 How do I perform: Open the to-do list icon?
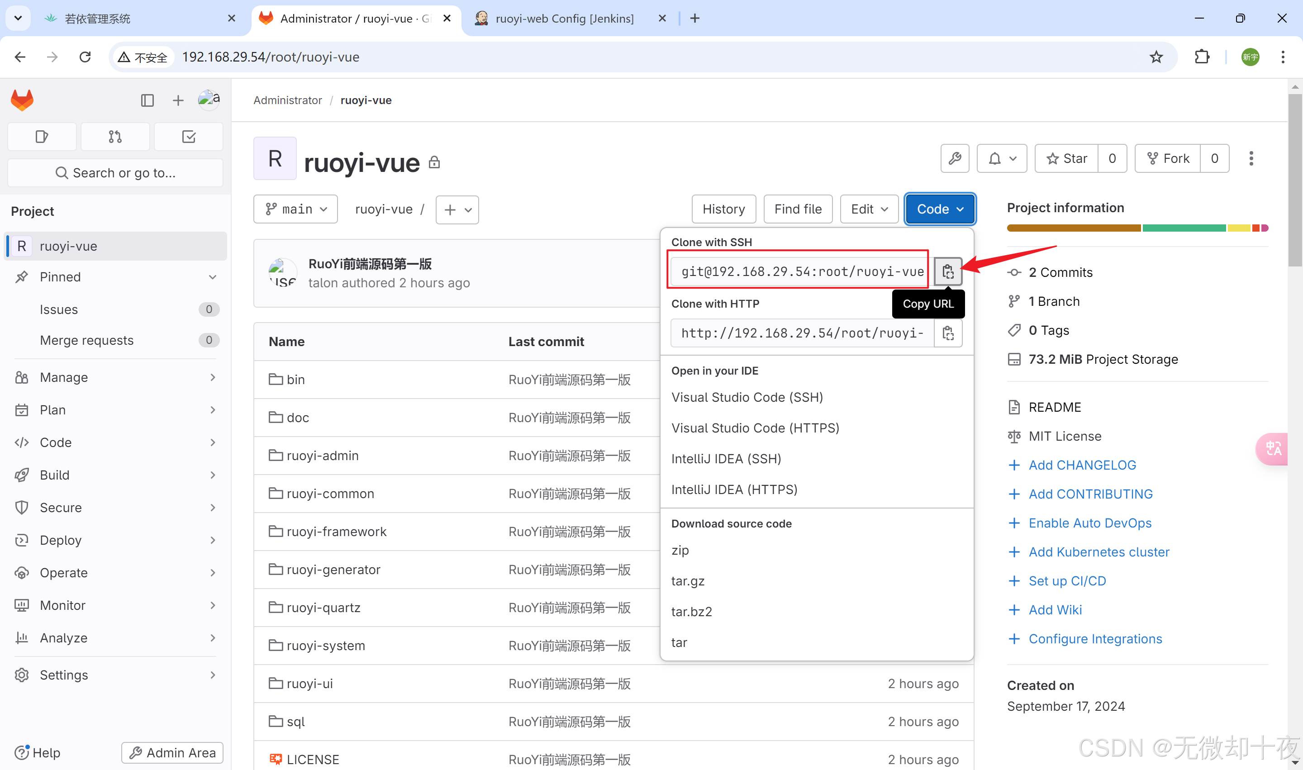point(189,137)
